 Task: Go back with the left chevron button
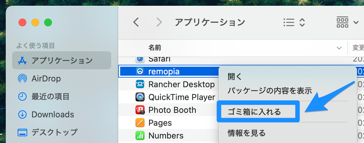[x=136, y=22]
